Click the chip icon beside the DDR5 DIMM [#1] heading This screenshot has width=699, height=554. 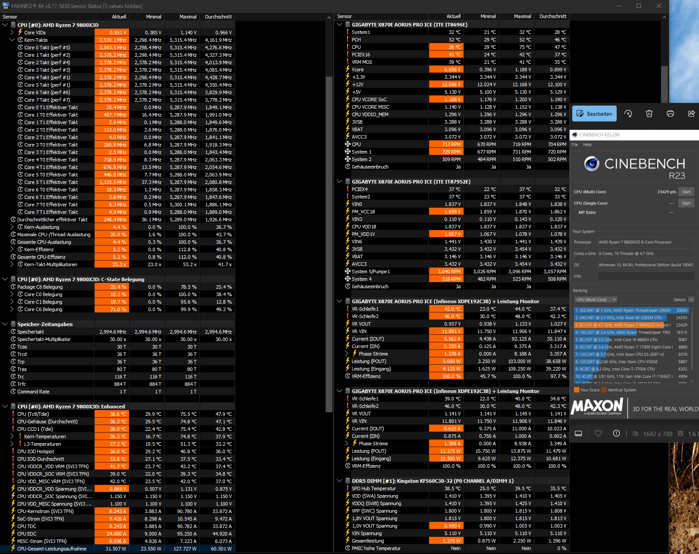(x=348, y=481)
